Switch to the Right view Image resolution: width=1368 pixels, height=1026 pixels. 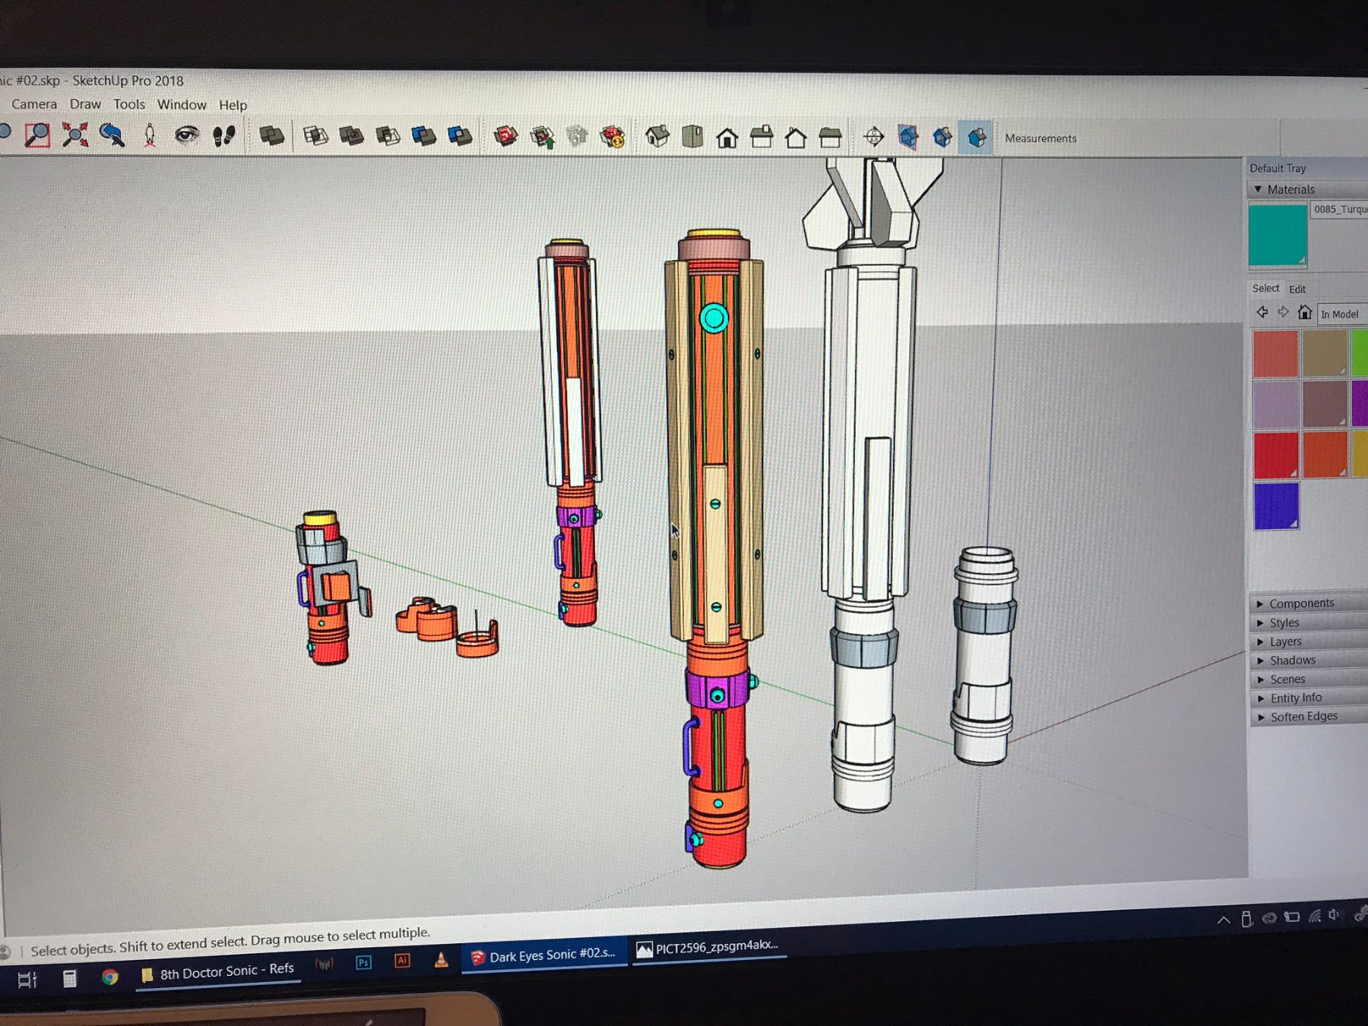click(762, 138)
